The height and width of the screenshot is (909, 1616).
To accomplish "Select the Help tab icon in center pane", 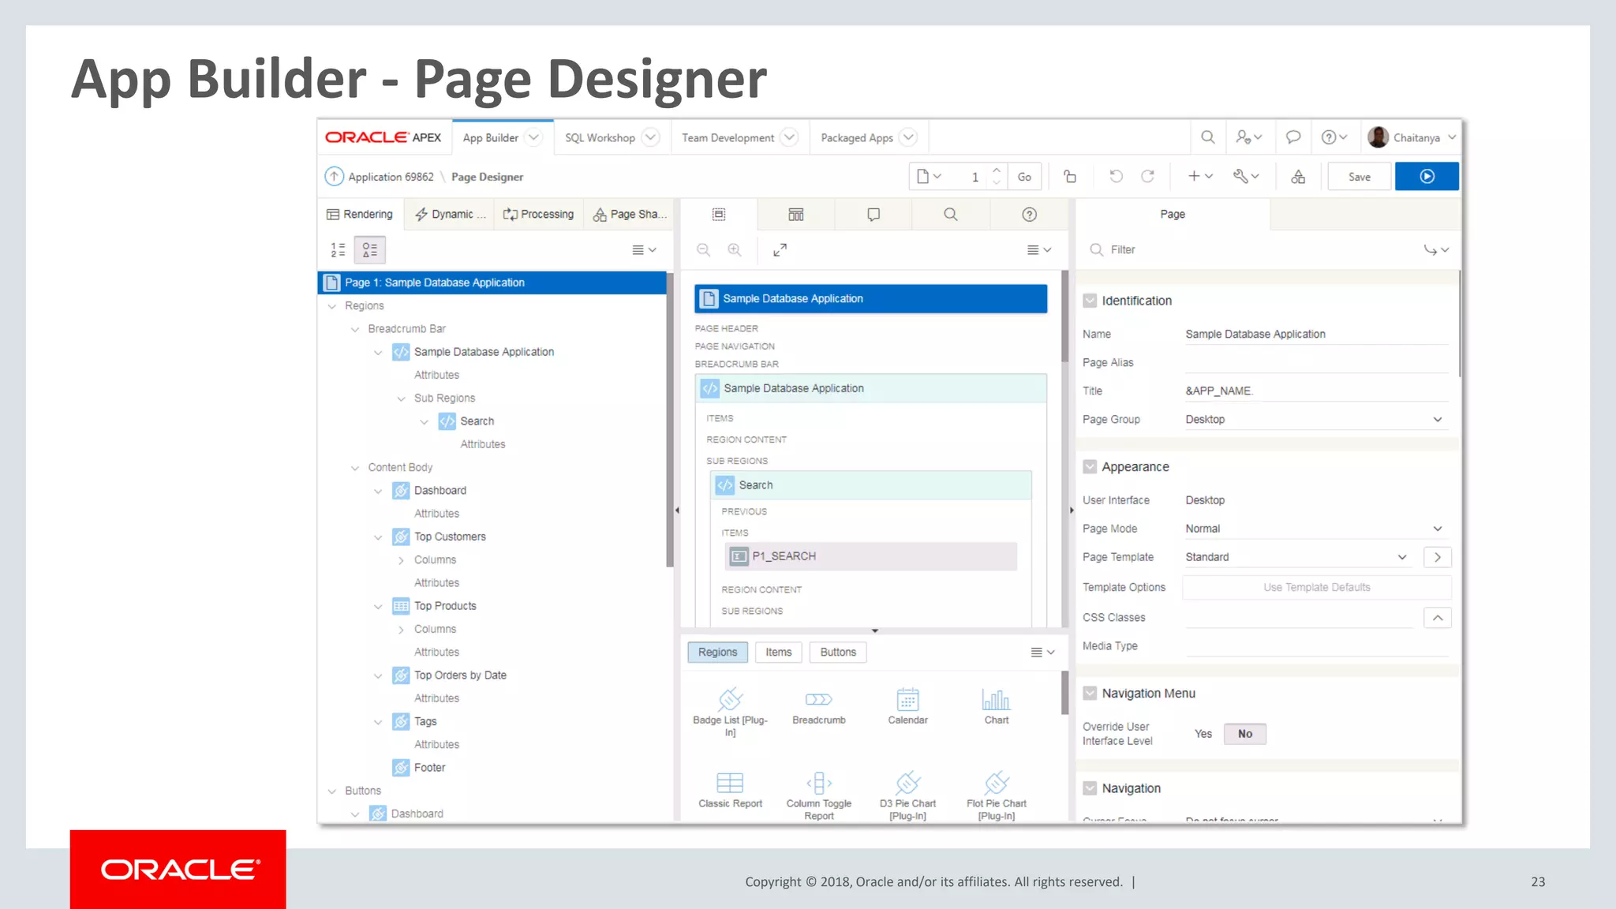I will click(x=1029, y=215).
